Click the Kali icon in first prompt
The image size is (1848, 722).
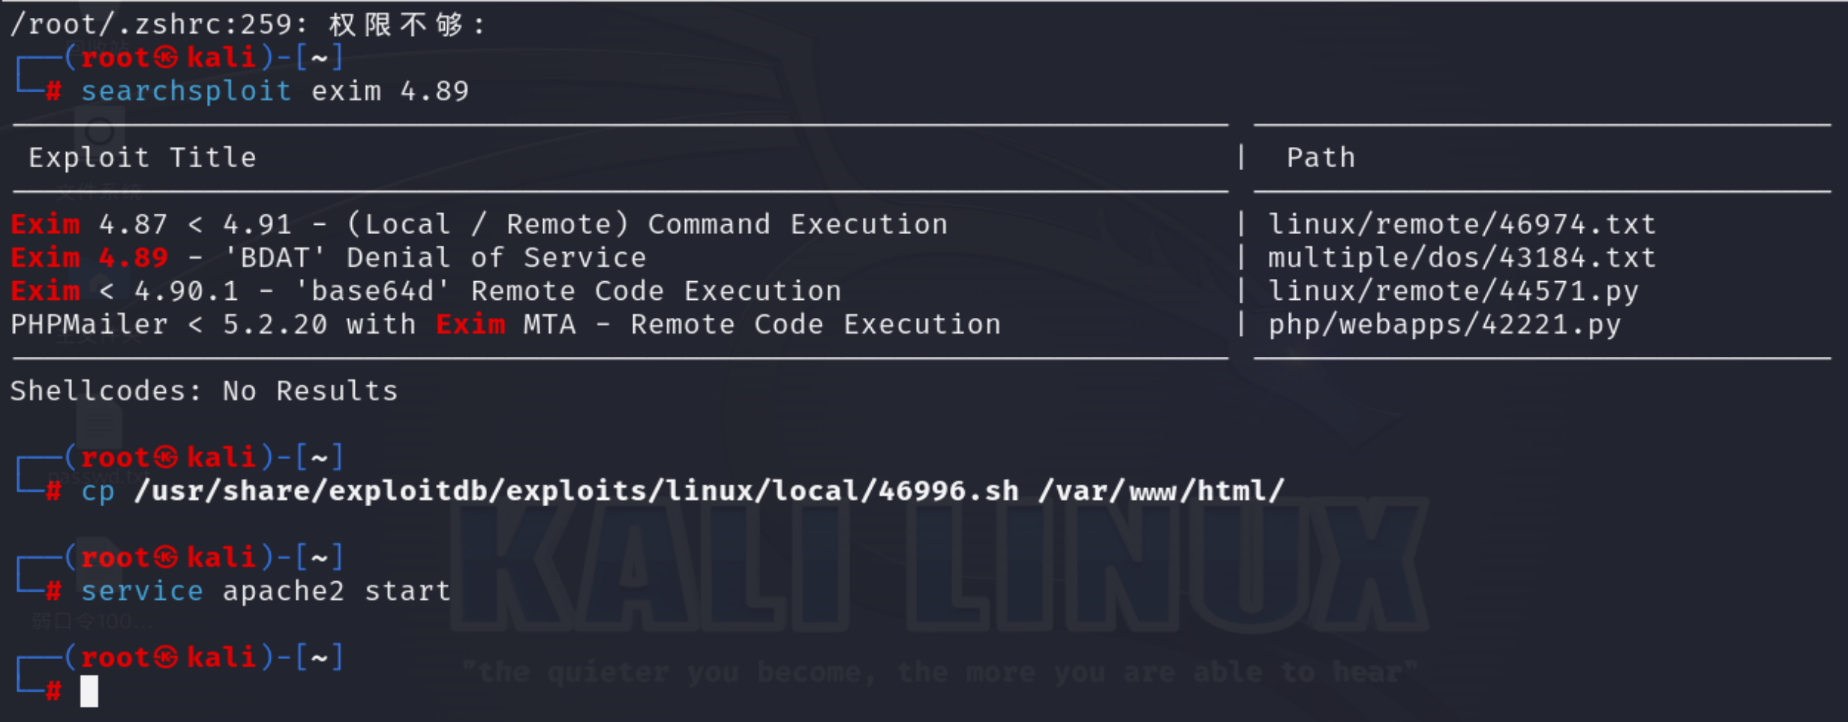167,58
